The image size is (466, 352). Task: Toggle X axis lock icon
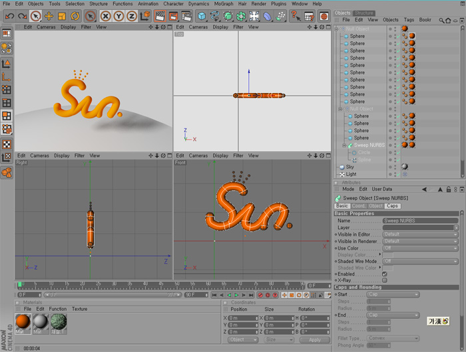click(105, 16)
